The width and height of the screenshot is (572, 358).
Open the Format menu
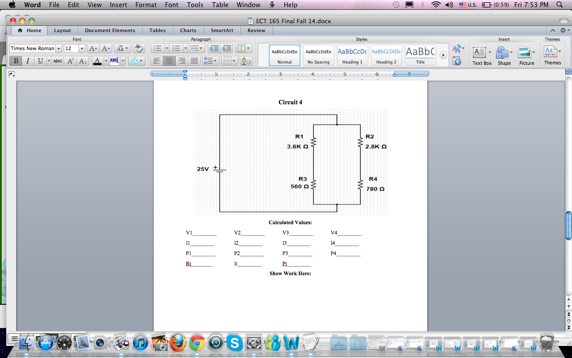pos(146,5)
